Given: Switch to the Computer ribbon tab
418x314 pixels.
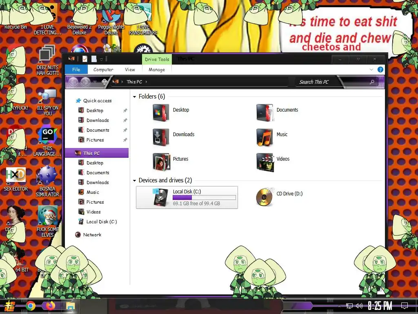Looking at the screenshot, I should tap(103, 70).
